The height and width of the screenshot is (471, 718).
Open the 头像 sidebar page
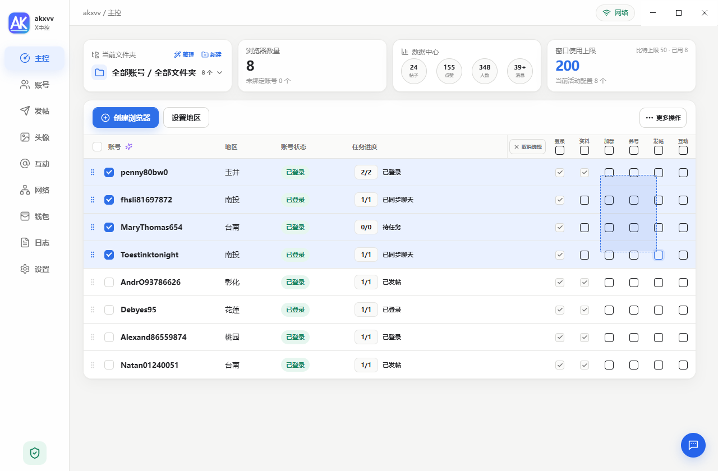[x=35, y=137]
